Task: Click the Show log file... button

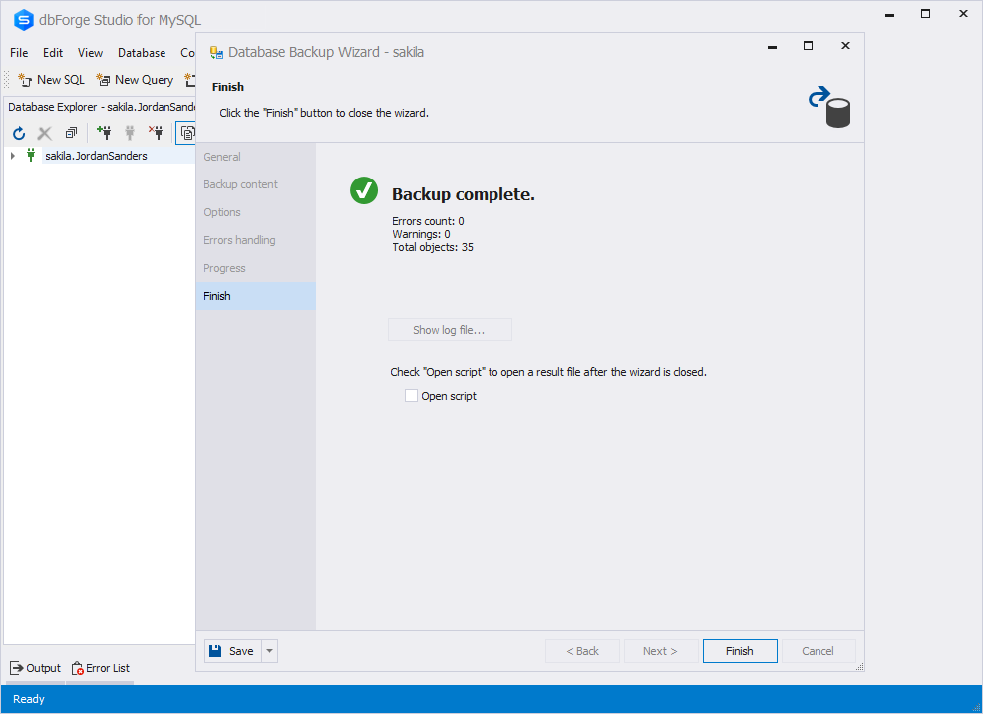Action: [450, 330]
